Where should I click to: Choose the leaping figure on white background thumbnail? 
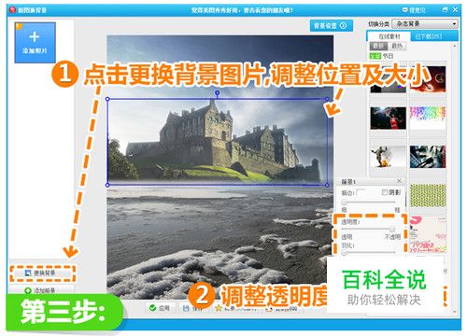(389, 157)
